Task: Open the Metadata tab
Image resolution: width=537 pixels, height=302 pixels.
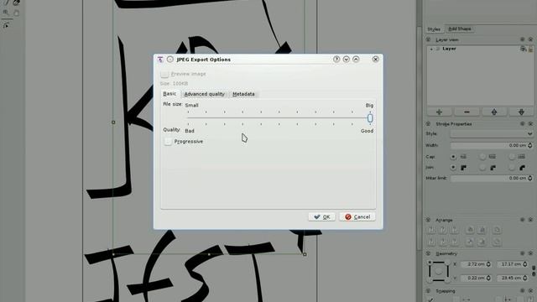Action: coord(243,94)
